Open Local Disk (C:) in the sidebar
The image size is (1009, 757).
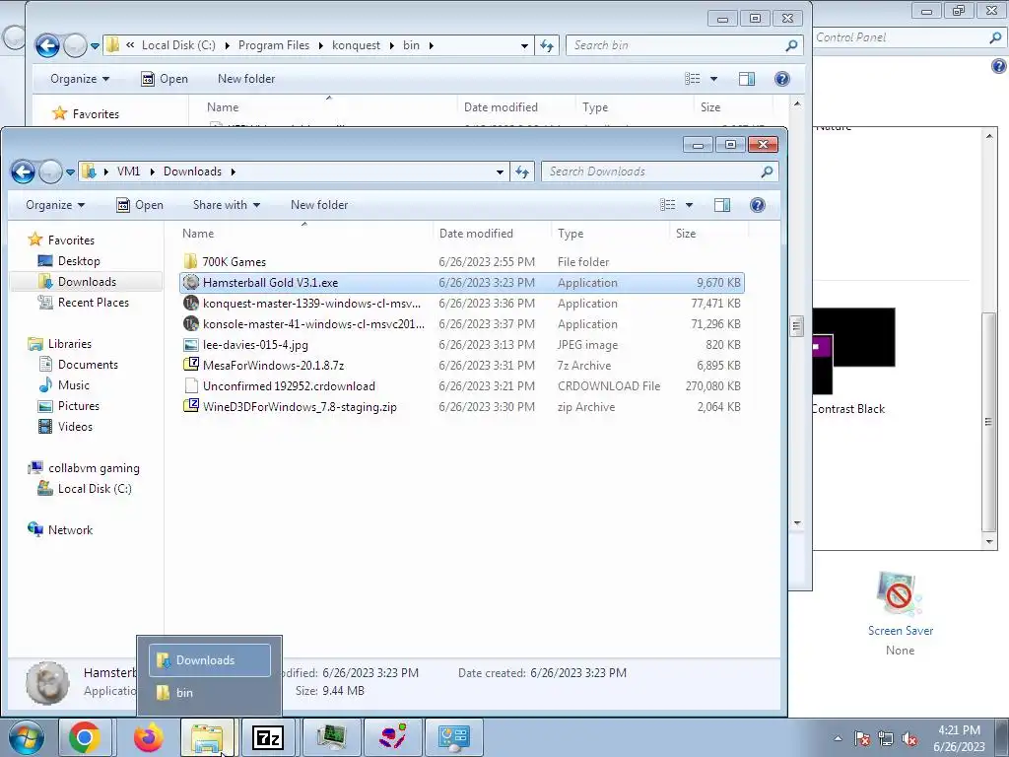94,489
